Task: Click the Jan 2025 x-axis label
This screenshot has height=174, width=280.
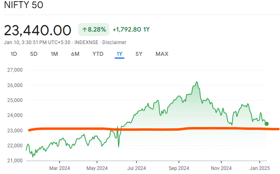Action: 260,168
